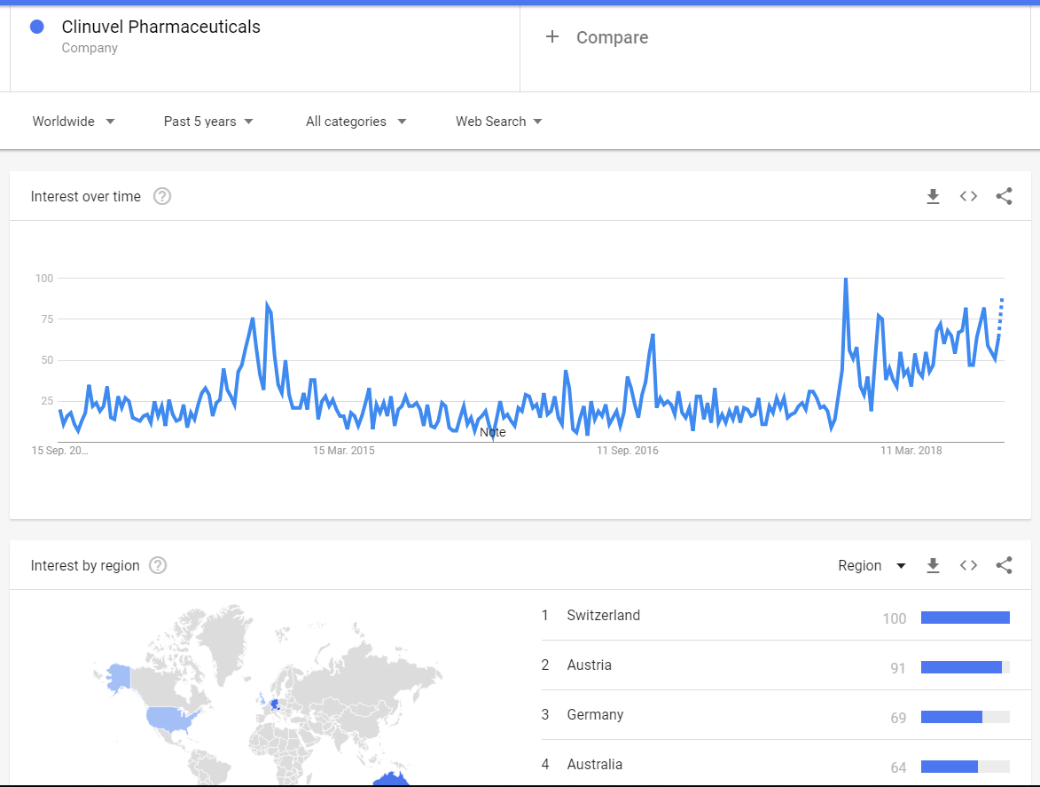Share the Interest by region panel

[x=1004, y=566]
